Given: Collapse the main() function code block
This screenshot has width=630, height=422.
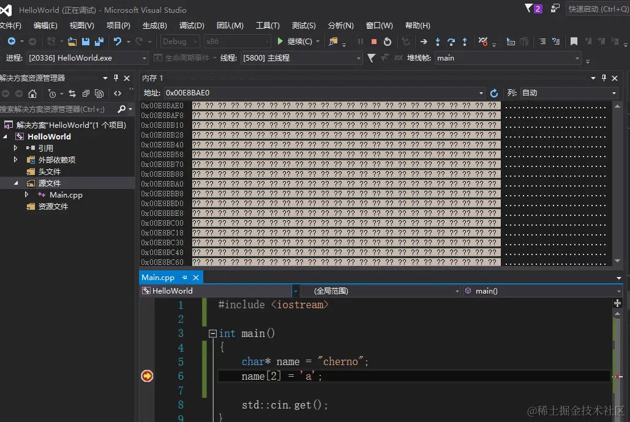Looking at the screenshot, I should [x=212, y=334].
